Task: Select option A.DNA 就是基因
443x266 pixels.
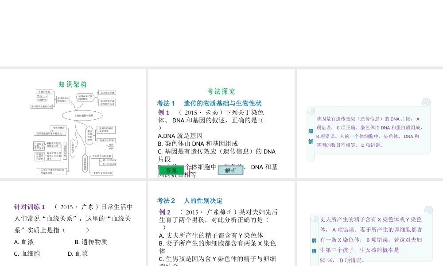Action: [180, 136]
